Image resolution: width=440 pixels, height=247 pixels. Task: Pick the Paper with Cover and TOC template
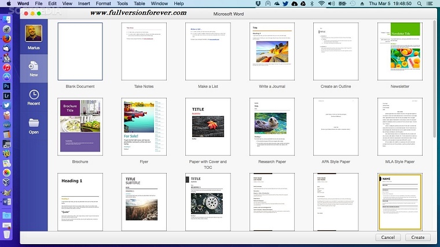pos(208,127)
